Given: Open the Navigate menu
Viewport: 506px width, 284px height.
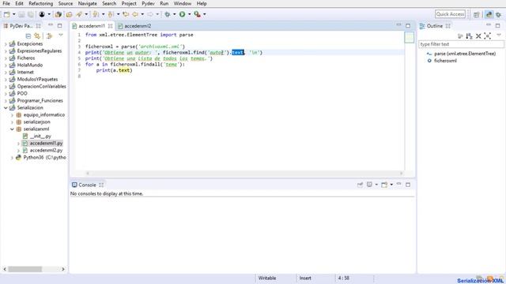Looking at the screenshot, I should [x=88, y=3].
